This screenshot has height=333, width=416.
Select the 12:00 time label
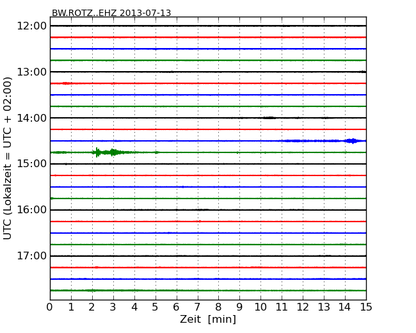click(32, 26)
